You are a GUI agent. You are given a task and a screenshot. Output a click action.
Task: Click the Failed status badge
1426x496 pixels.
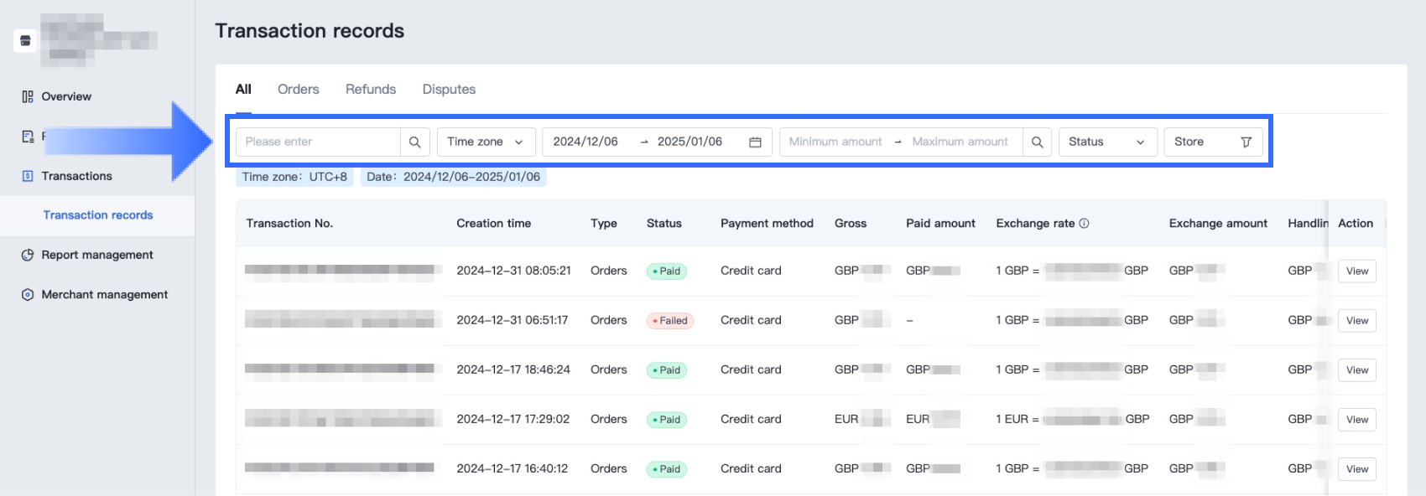670,321
